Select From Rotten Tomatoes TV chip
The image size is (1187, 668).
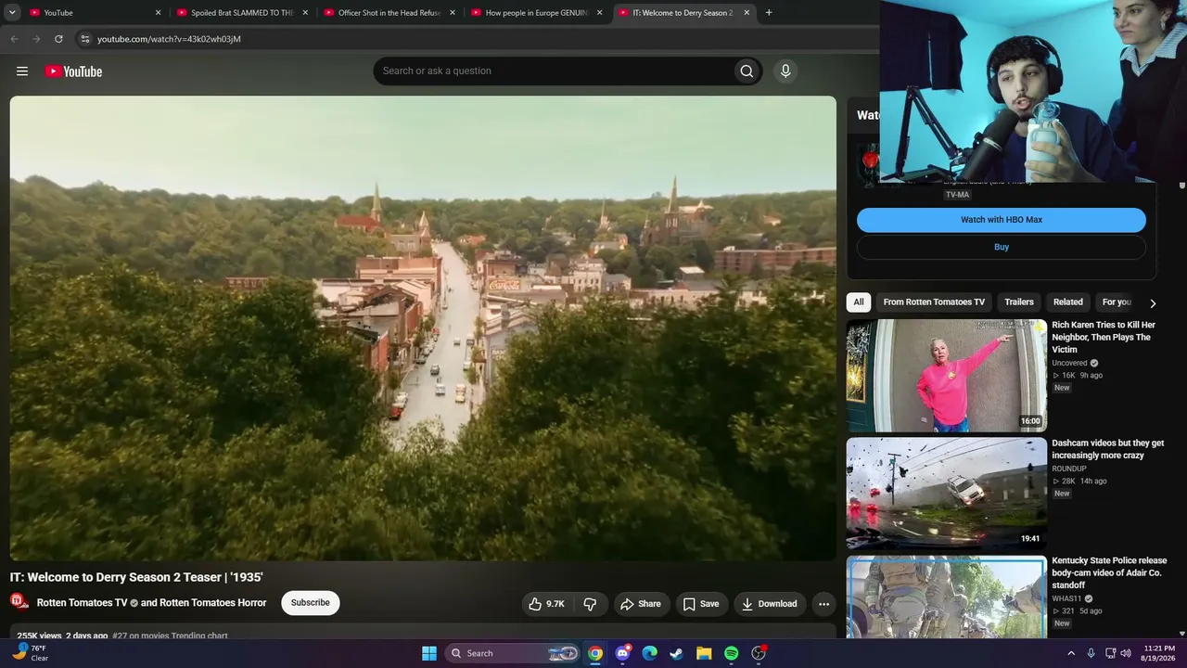934,302
